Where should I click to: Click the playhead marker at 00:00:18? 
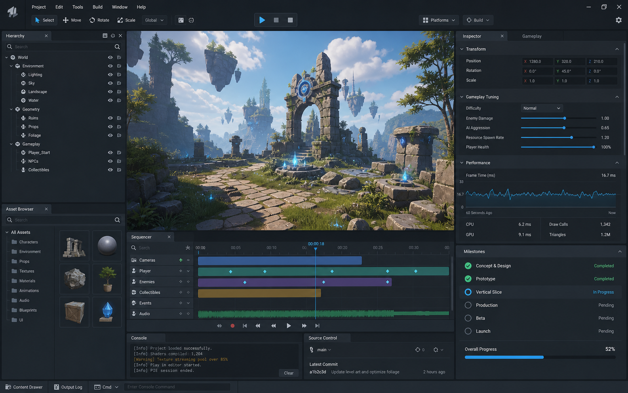point(316,248)
